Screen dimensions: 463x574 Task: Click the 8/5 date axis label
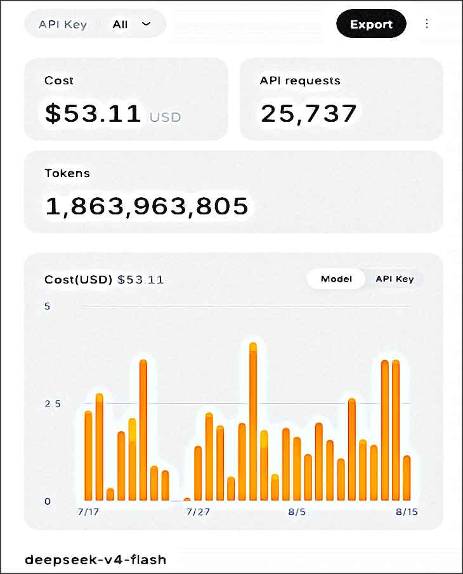pos(297,511)
